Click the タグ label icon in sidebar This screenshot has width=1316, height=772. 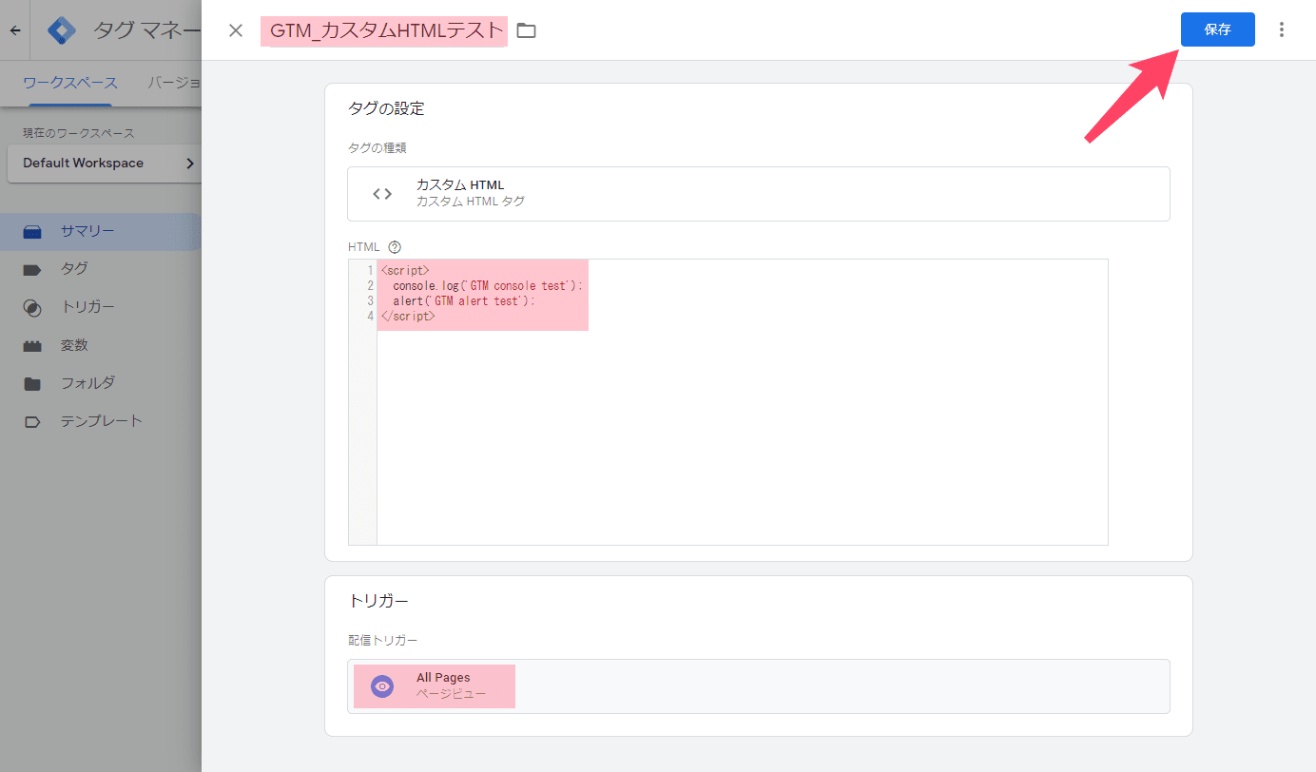(32, 270)
